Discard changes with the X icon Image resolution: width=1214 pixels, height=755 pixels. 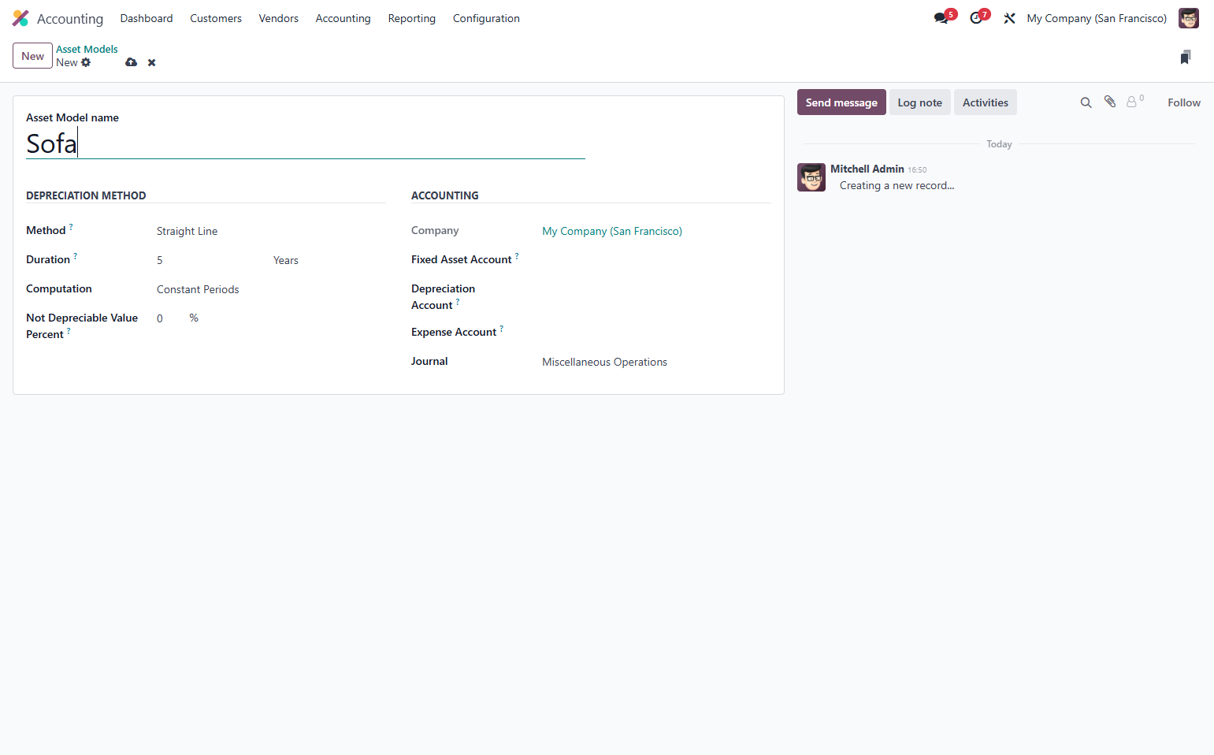[x=152, y=62]
